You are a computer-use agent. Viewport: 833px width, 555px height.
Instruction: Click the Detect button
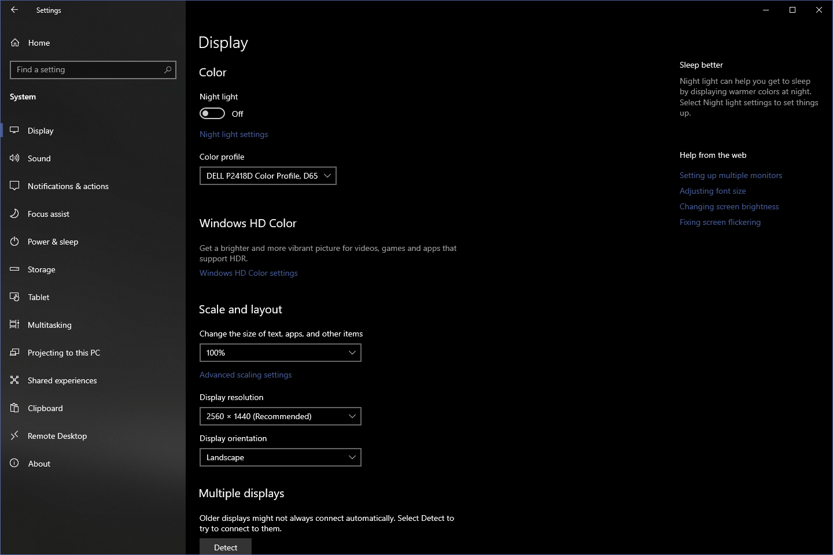(226, 547)
